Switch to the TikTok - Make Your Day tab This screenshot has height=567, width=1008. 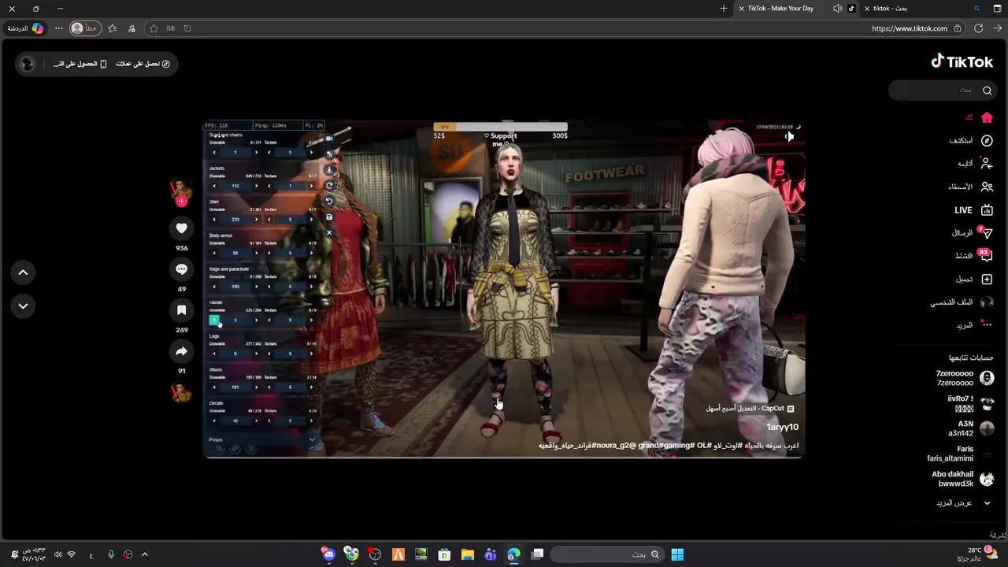click(795, 9)
